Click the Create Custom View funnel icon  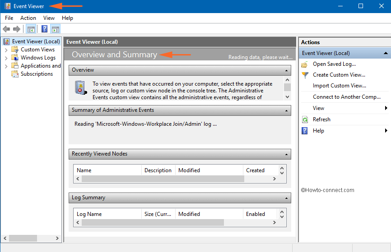point(305,75)
